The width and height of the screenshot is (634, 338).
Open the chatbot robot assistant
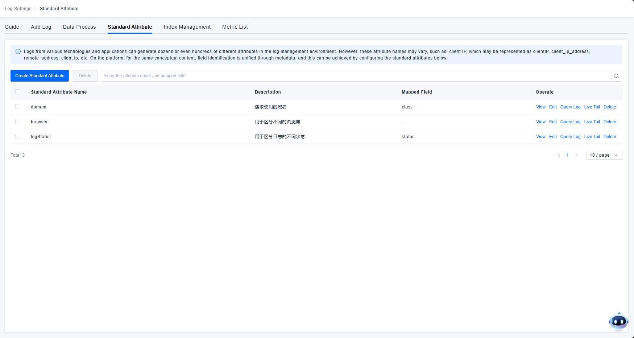(618, 321)
